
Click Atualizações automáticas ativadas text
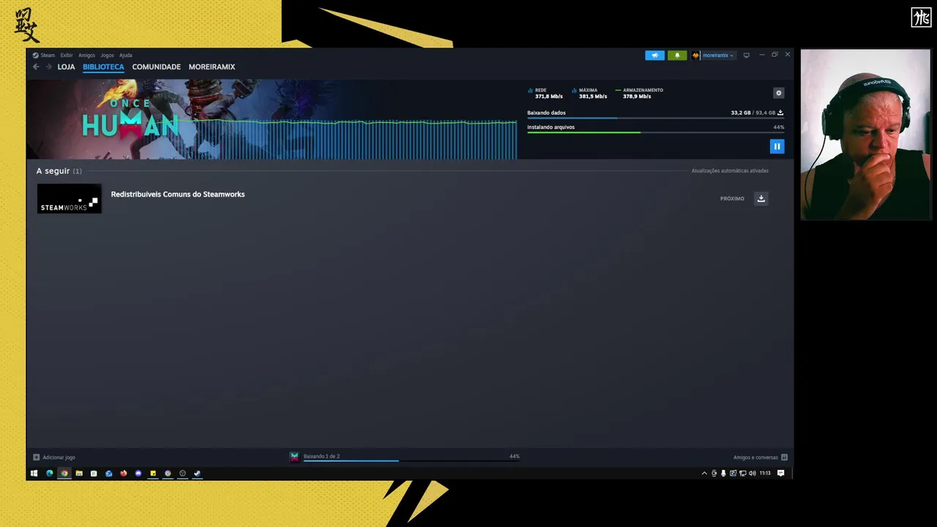730,171
